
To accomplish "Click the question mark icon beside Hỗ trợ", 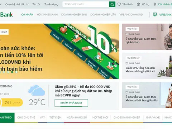I will click(138, 4).
